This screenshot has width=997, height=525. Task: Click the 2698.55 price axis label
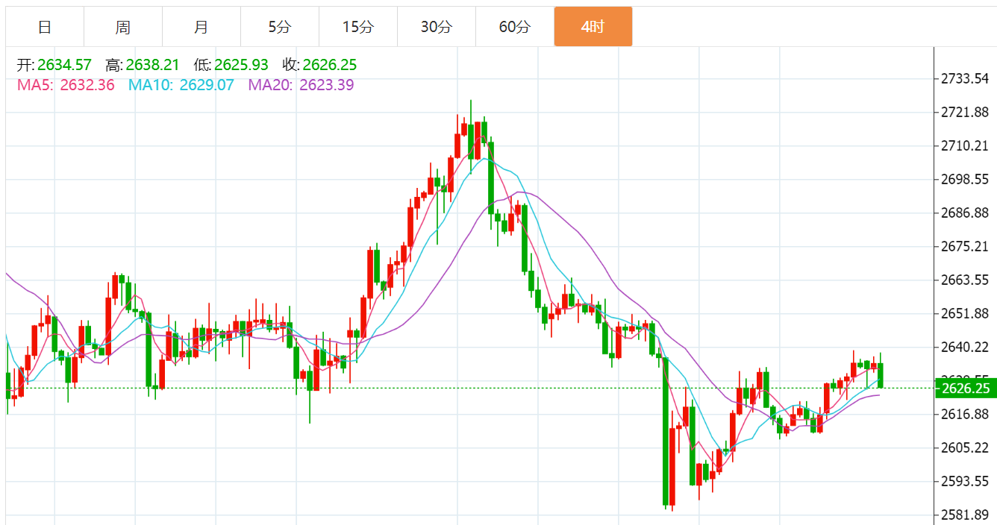click(965, 179)
